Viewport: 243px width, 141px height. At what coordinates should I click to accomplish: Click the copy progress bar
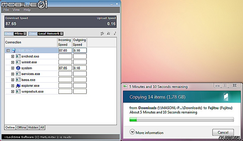click(181, 119)
